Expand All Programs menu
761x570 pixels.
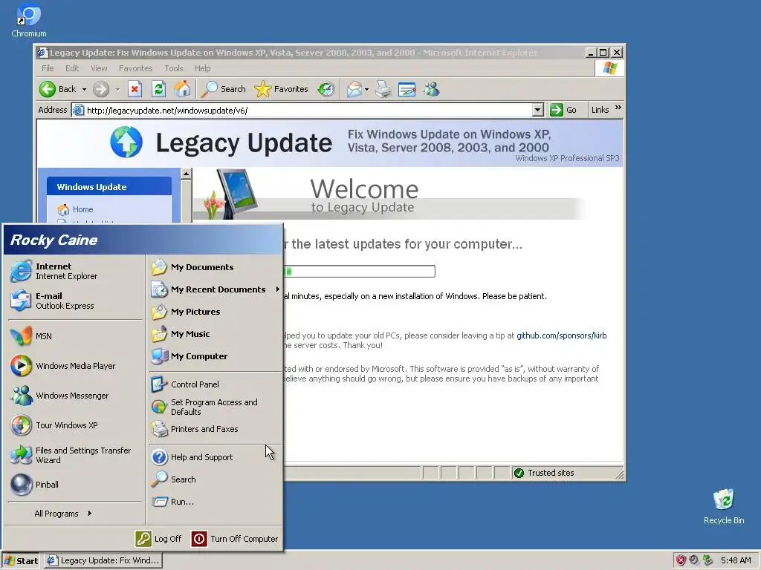[x=63, y=514]
